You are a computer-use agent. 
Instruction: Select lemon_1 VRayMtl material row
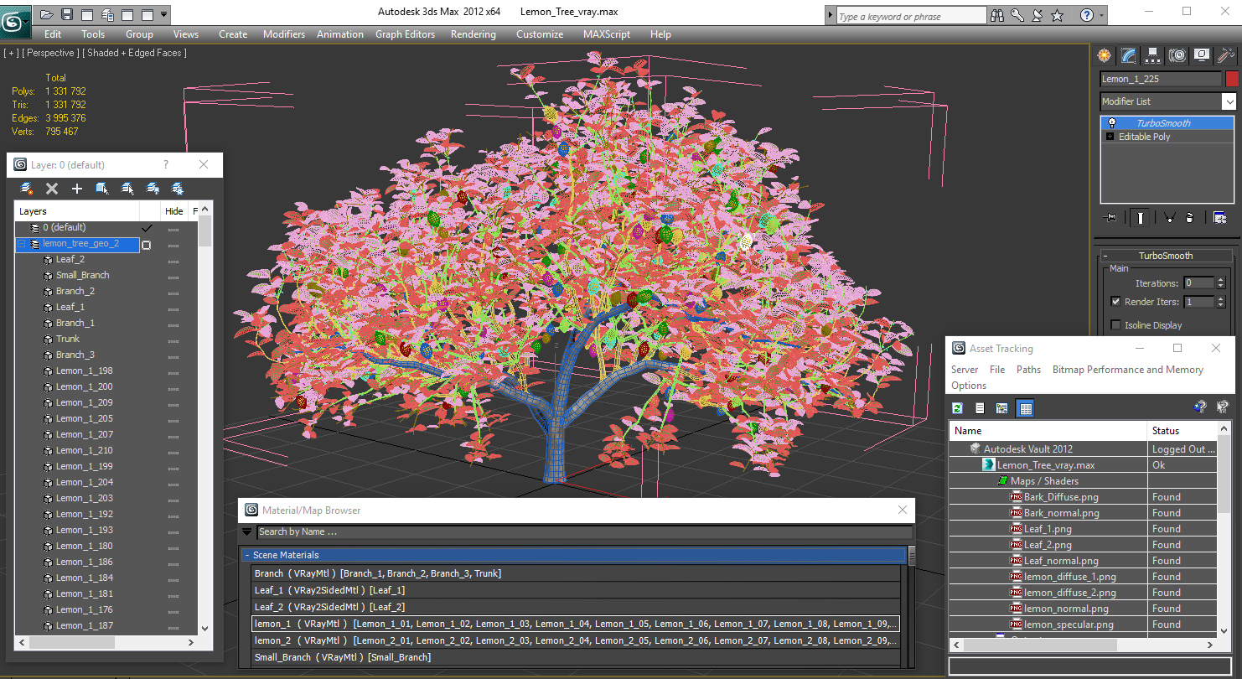575,624
